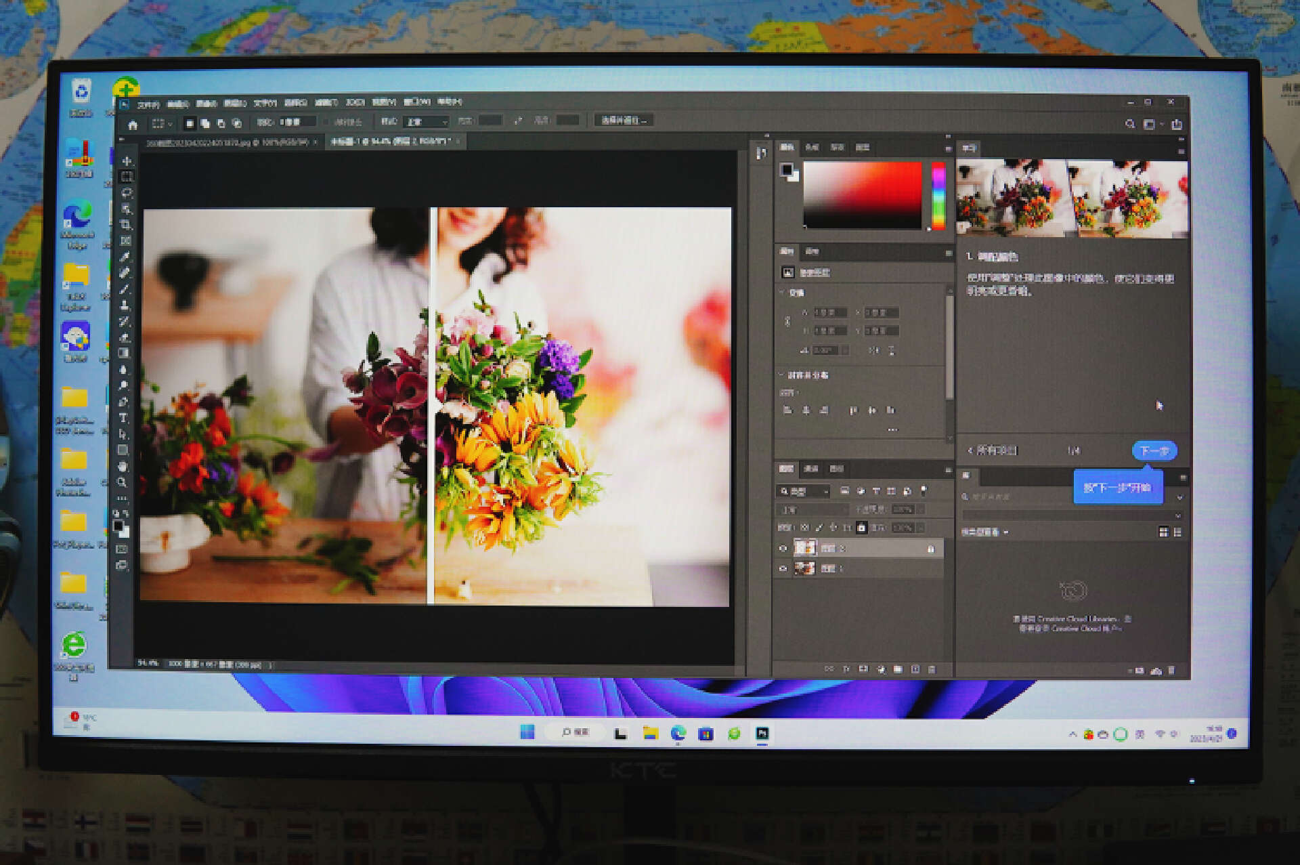
Task: Click the Home icon in options bar
Action: pyautogui.click(x=133, y=125)
